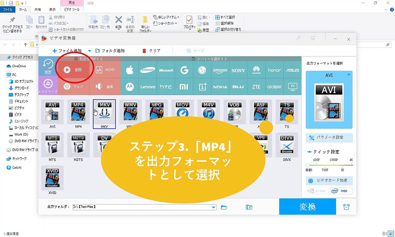Open the alarm clock scheduler icon

click(346, 207)
